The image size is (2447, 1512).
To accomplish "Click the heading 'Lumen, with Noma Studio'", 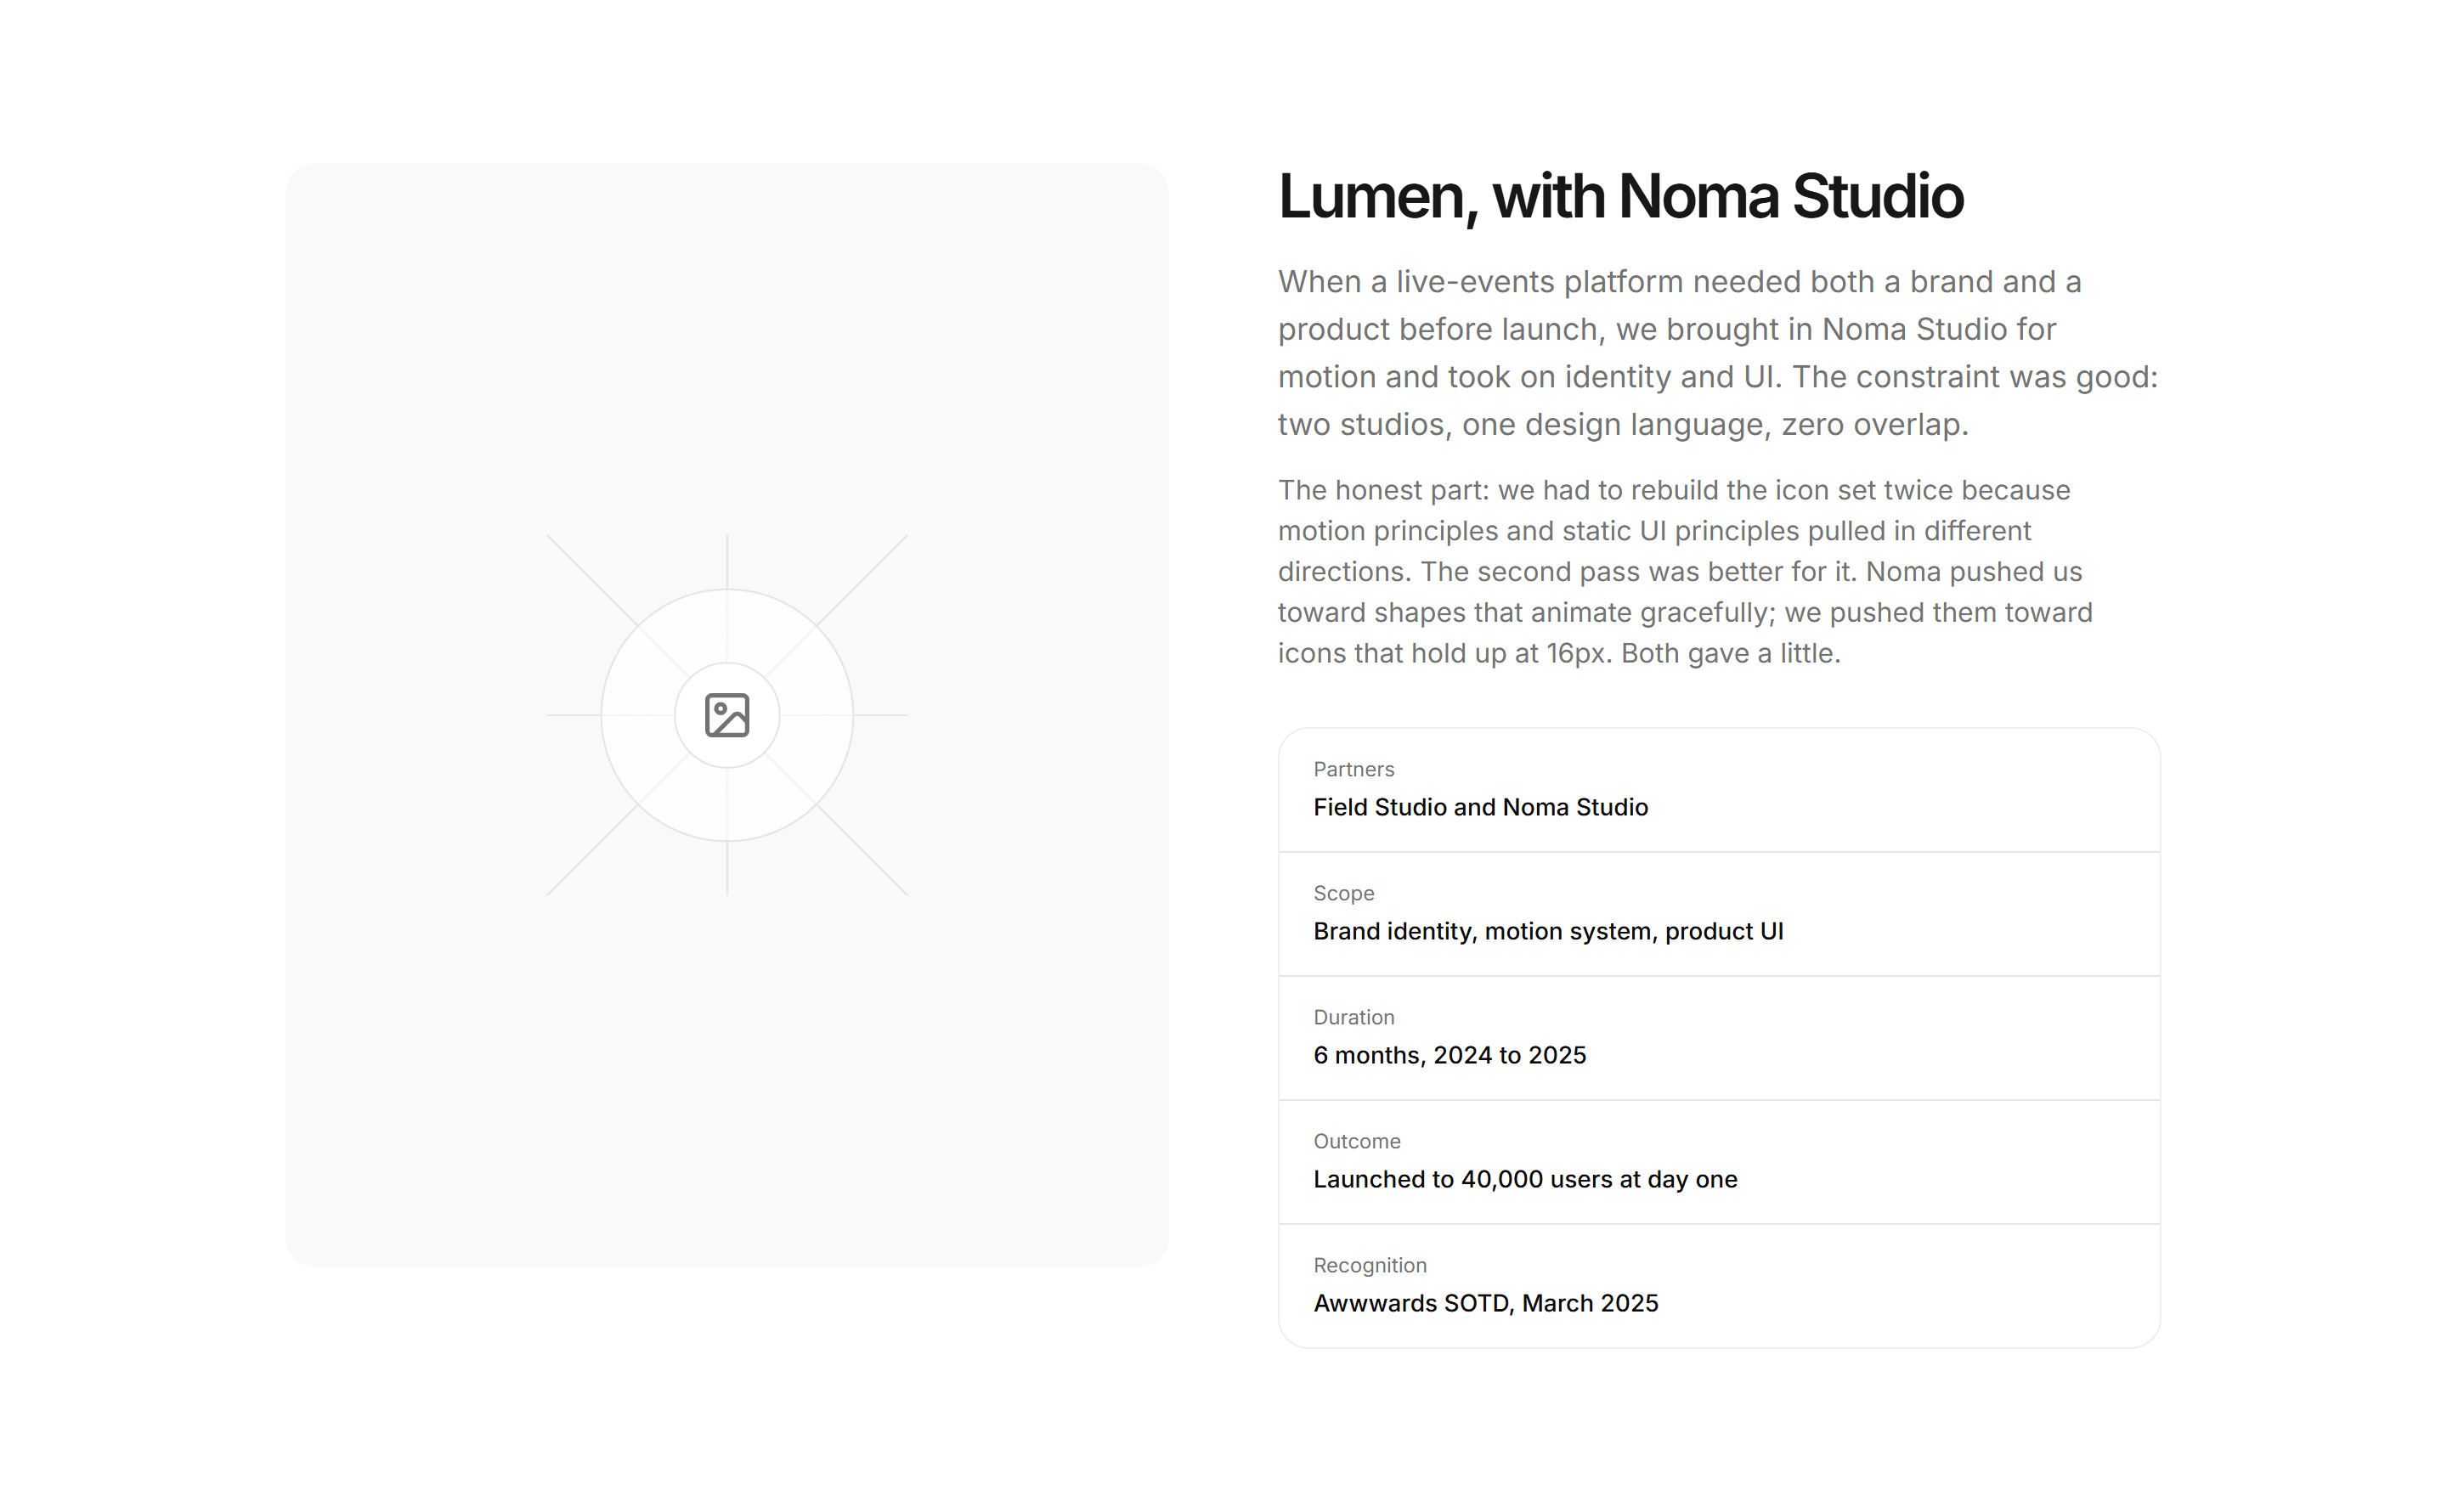I will (x=1621, y=196).
